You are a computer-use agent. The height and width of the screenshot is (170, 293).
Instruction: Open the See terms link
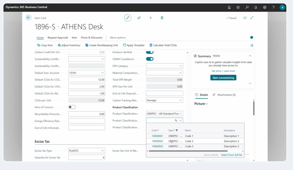click(x=216, y=71)
